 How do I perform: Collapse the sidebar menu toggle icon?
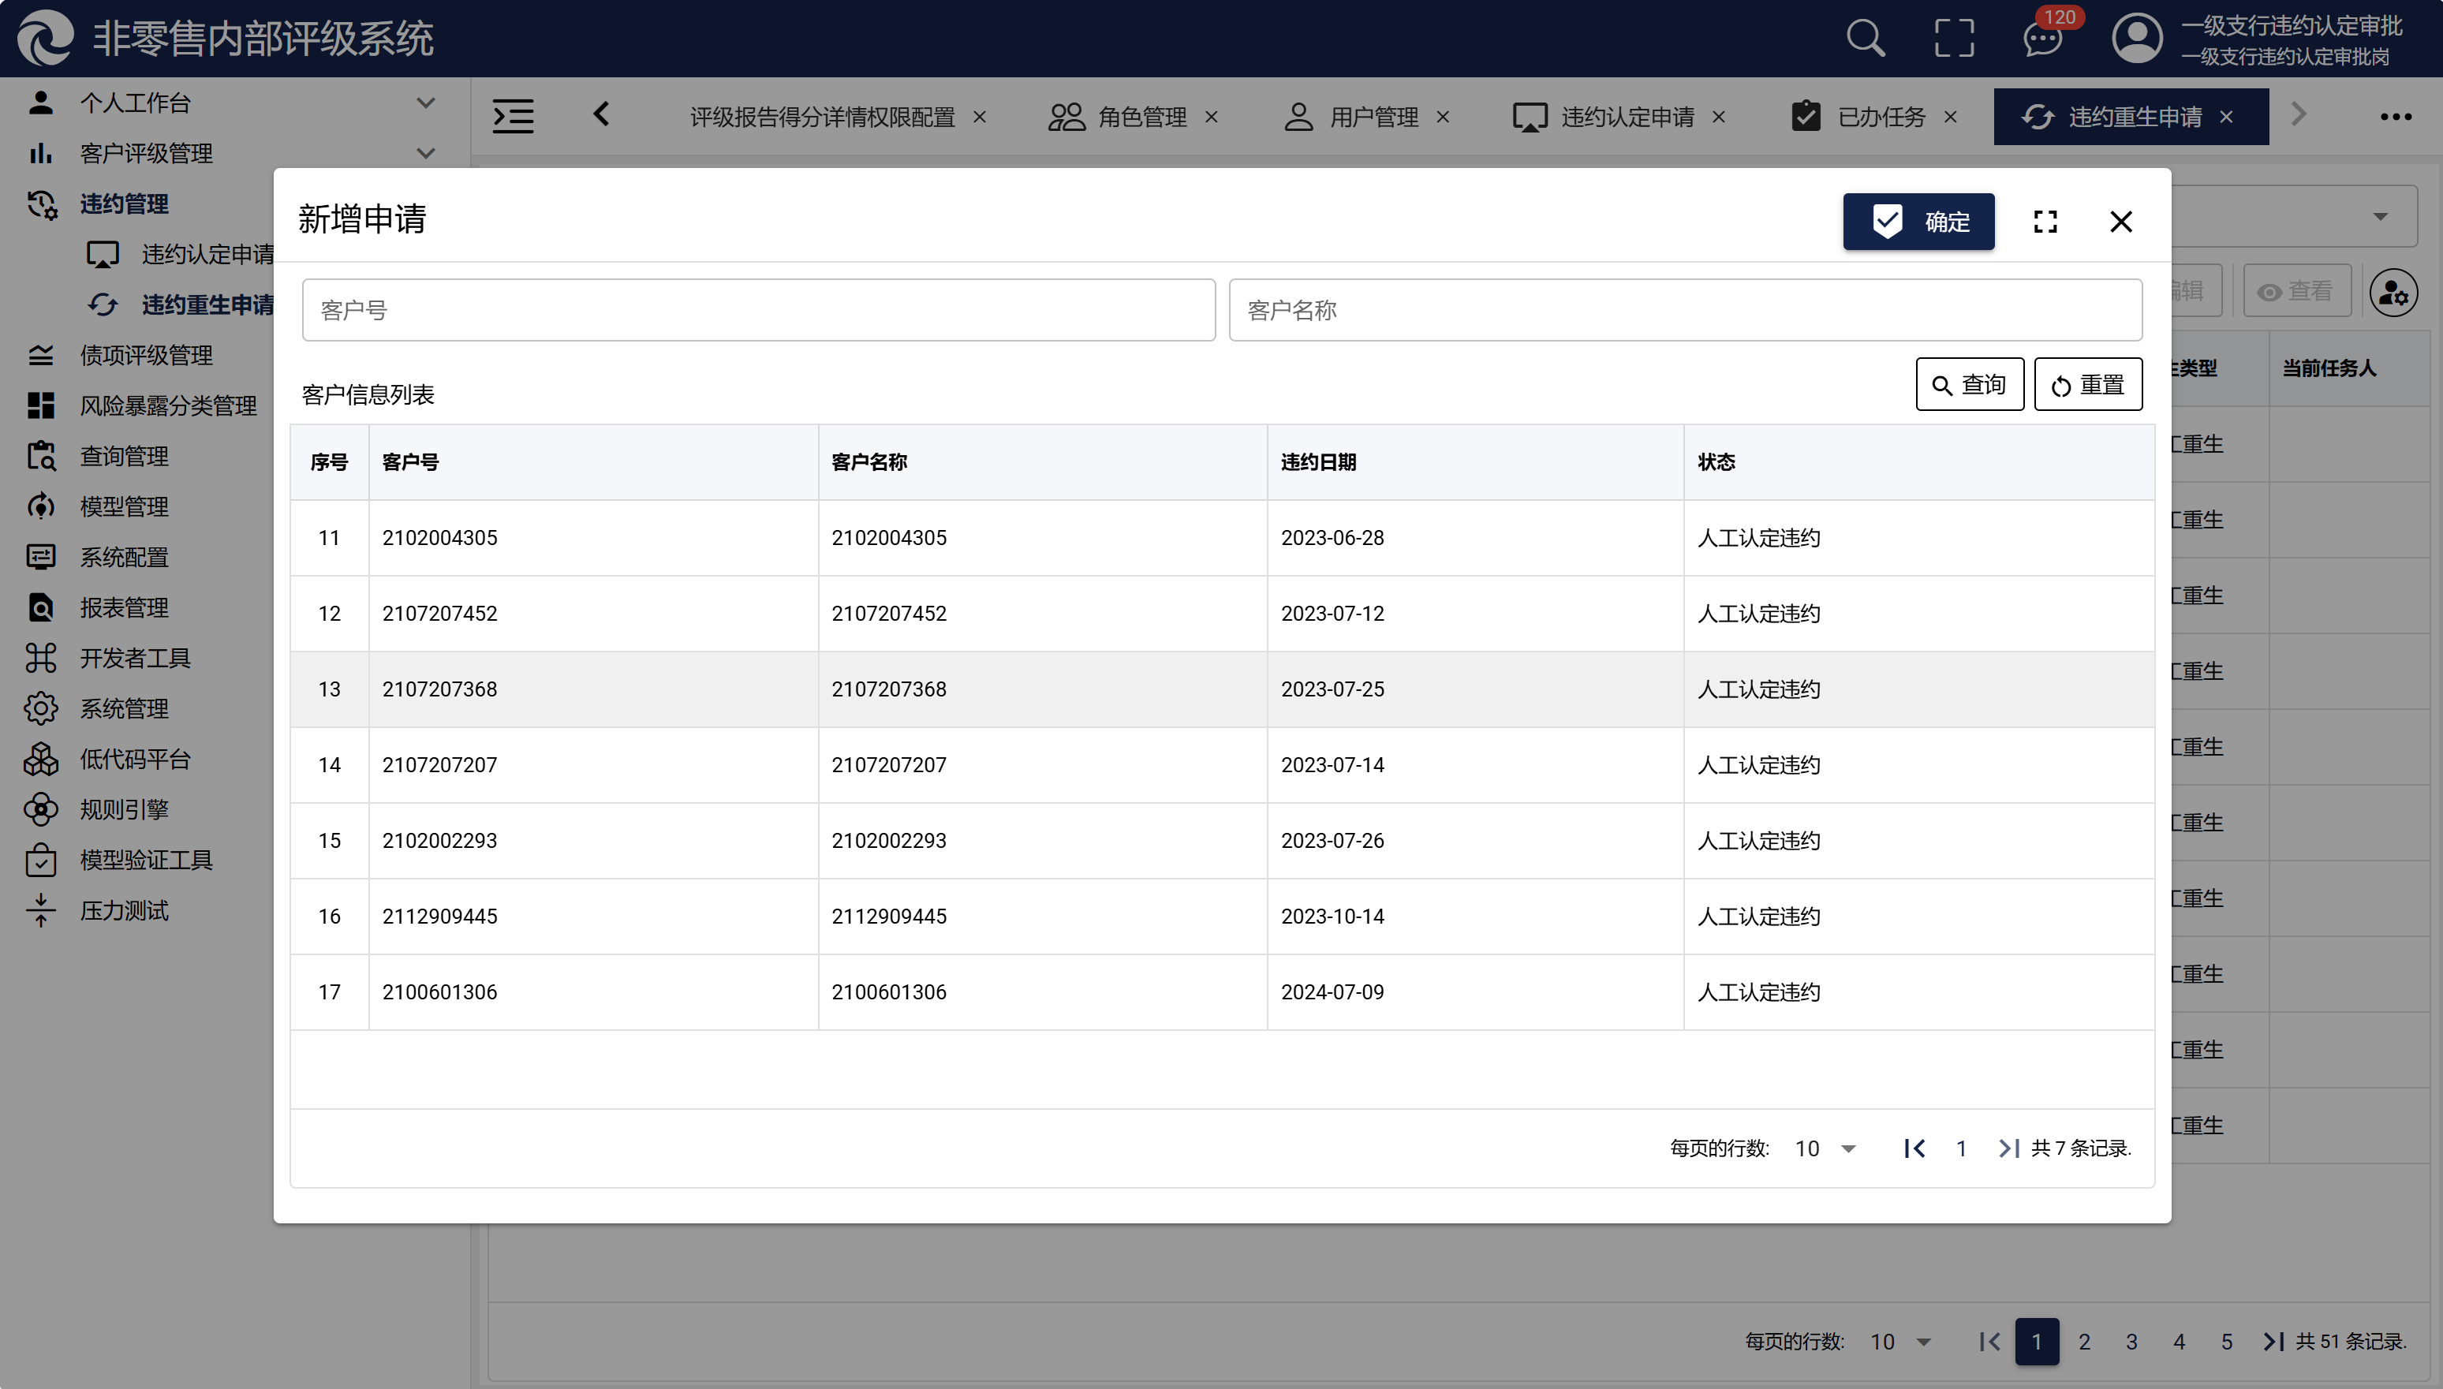pyautogui.click(x=514, y=117)
